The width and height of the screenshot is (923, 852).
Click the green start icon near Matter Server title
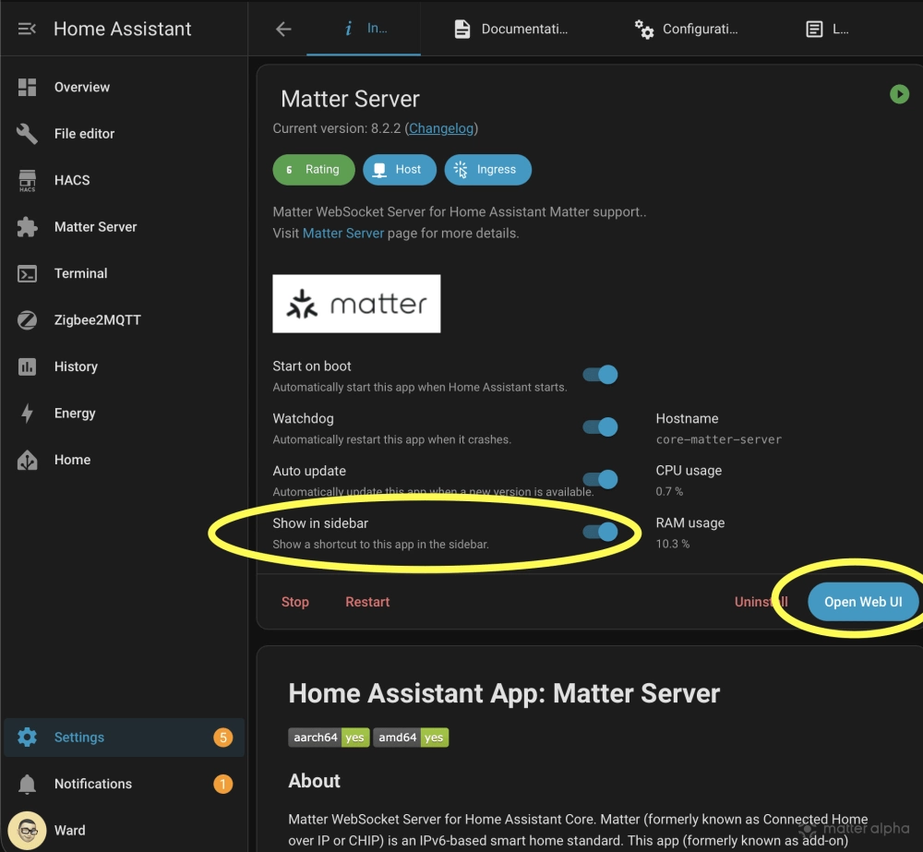coord(899,93)
